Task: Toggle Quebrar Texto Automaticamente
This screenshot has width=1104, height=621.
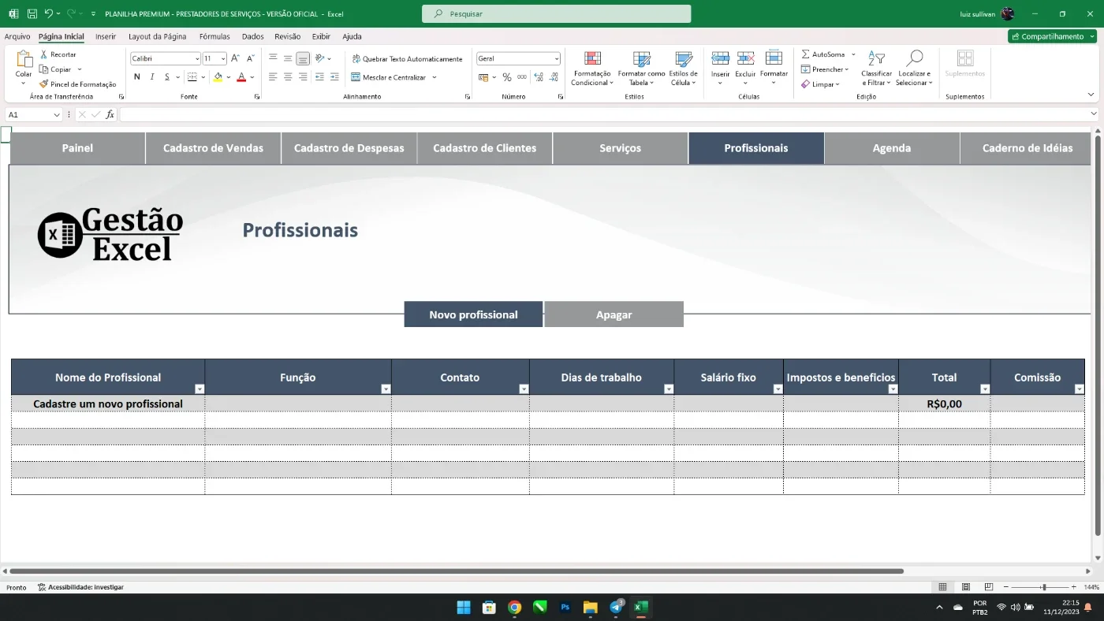Action: point(407,59)
